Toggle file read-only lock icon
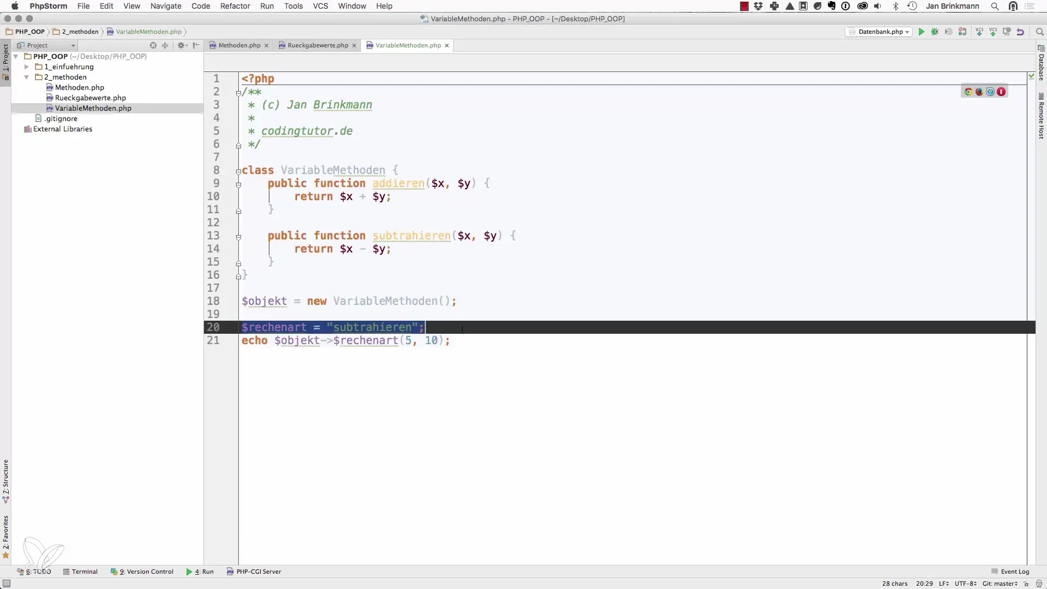 [1026, 584]
